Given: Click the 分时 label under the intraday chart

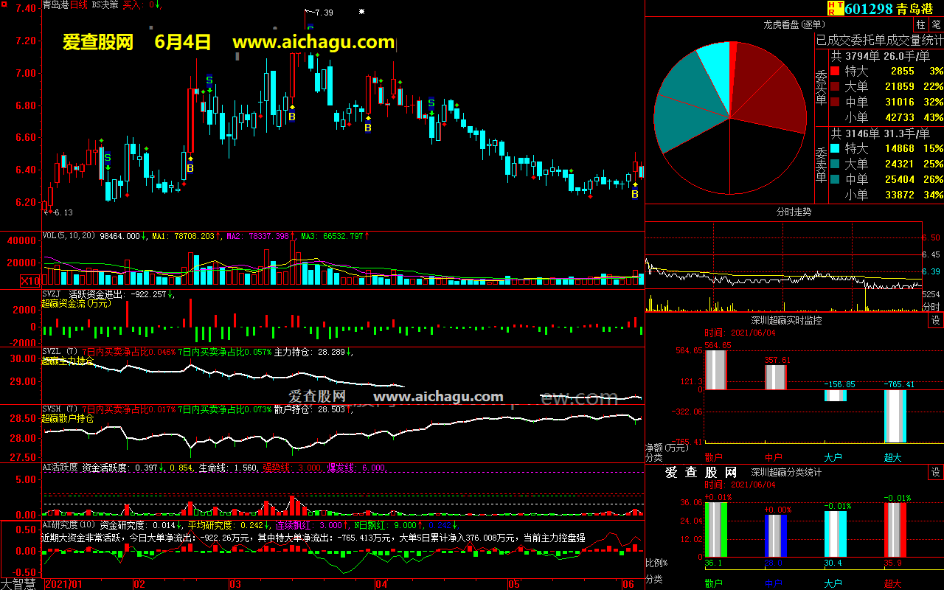Looking at the screenshot, I should 931,306.
